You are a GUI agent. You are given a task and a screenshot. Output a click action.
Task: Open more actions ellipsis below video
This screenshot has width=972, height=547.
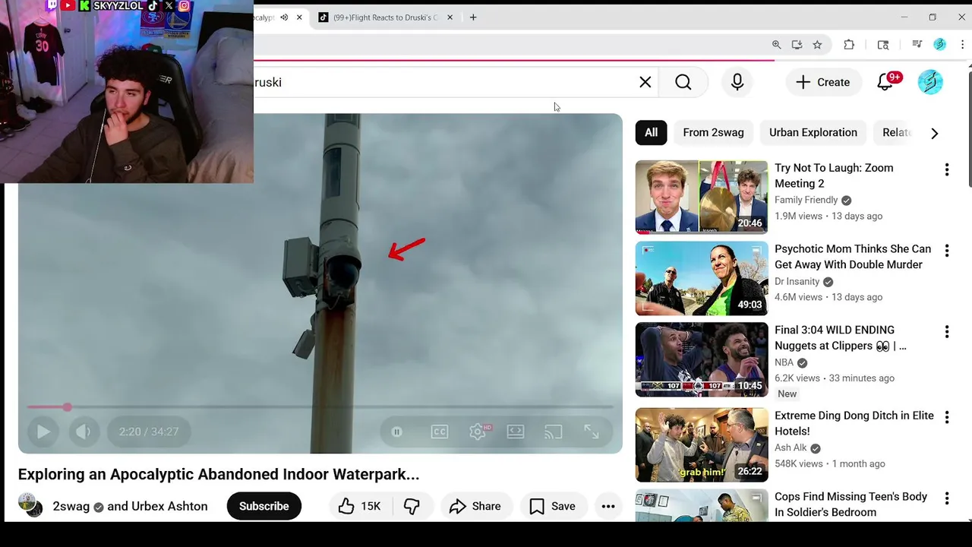[608, 506]
